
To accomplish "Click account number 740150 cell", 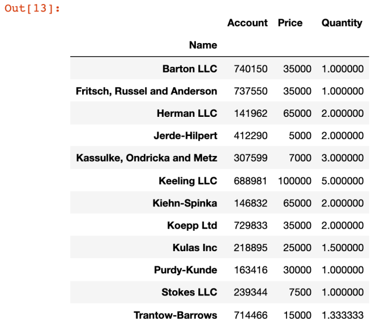I will (250, 69).
